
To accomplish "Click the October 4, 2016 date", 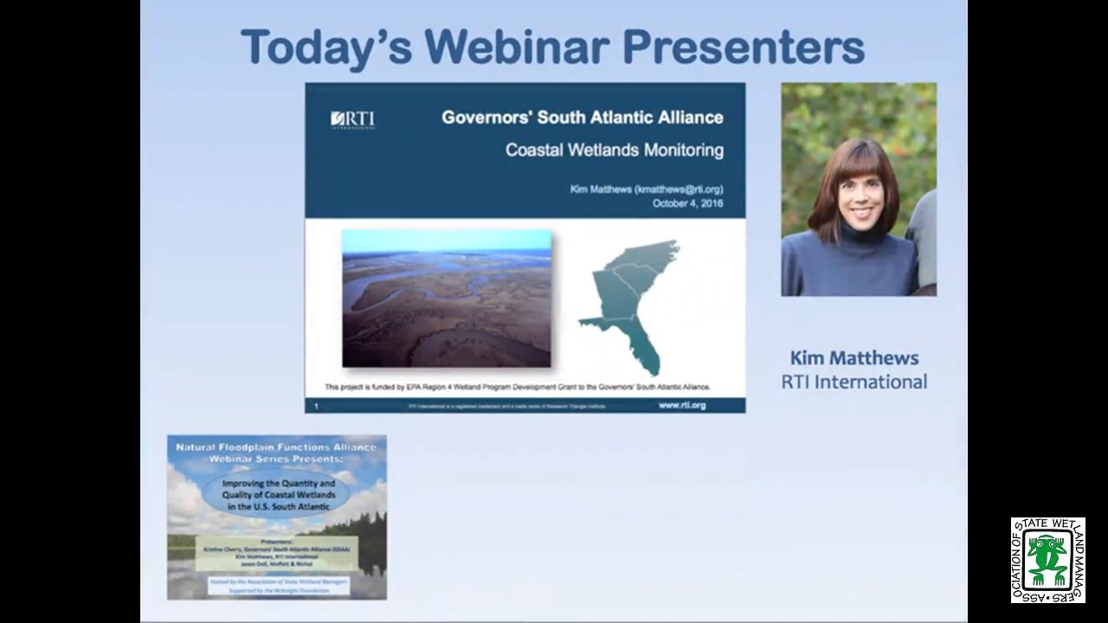I will click(687, 203).
